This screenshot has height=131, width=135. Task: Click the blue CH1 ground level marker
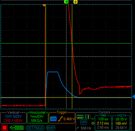(x=134, y=97)
